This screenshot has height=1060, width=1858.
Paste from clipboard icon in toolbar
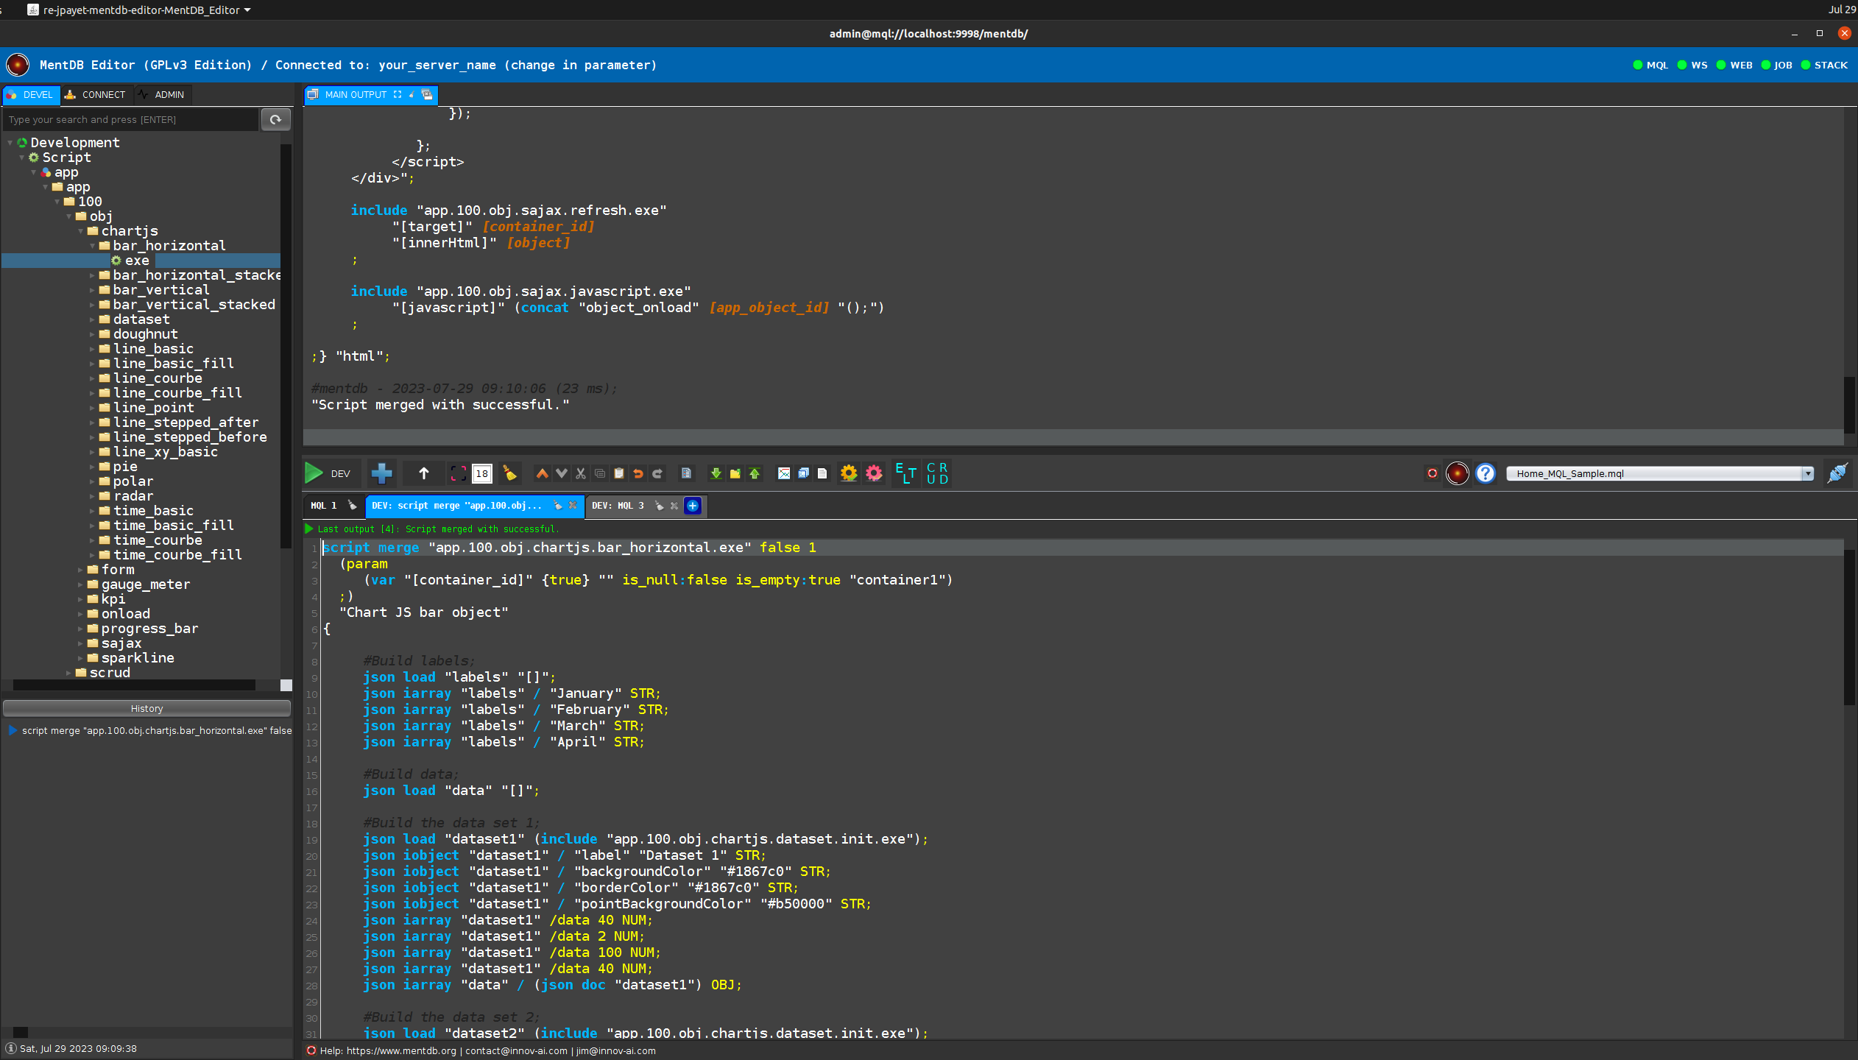[x=619, y=473]
